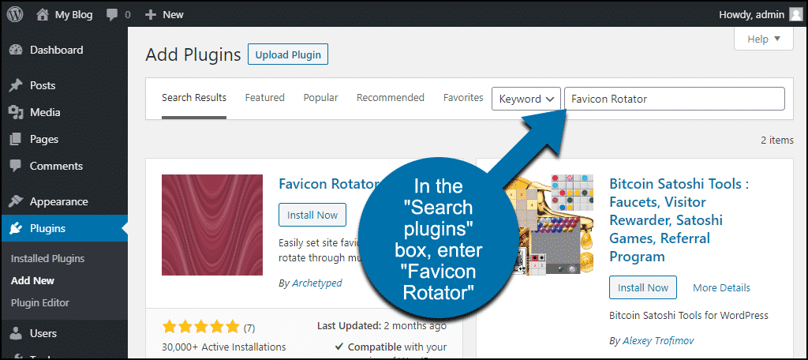The width and height of the screenshot is (808, 360).
Task: Open the Plugins menu item
Action: coord(64,228)
